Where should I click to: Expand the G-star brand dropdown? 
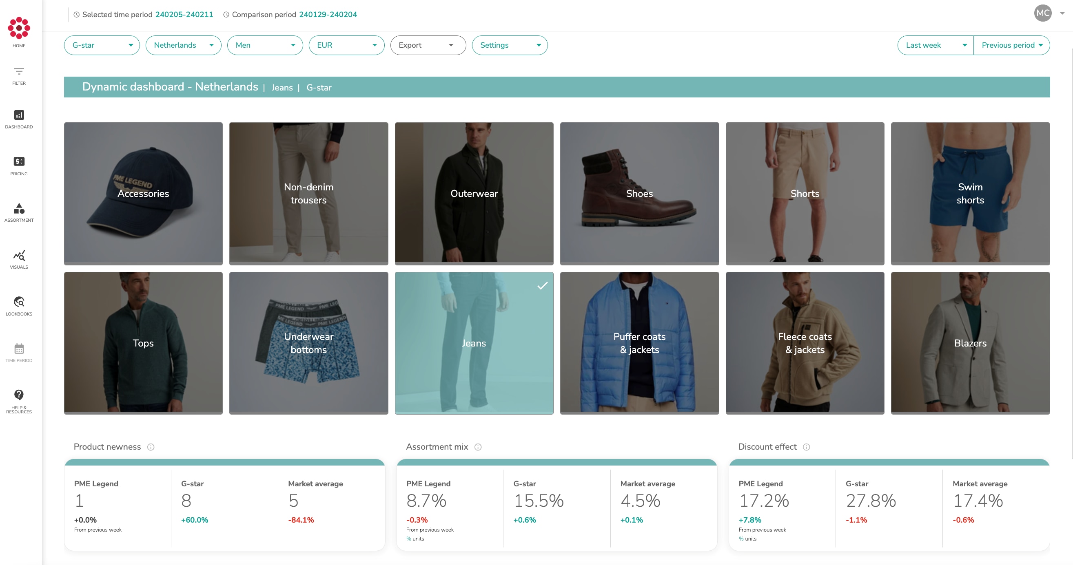[102, 45]
